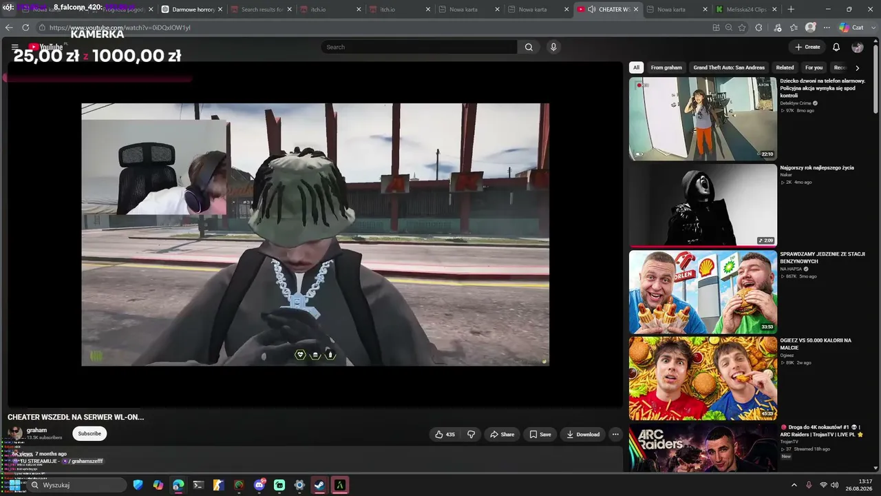Screen dimensions: 881x496
Task: Switch to the Search results for tab
Action: (x=262, y=10)
